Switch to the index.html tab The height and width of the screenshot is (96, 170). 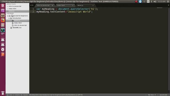click(x=61, y=5)
